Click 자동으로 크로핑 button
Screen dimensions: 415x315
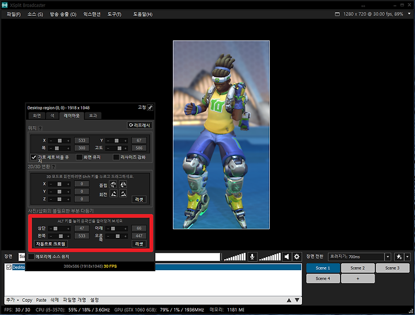[51, 244]
